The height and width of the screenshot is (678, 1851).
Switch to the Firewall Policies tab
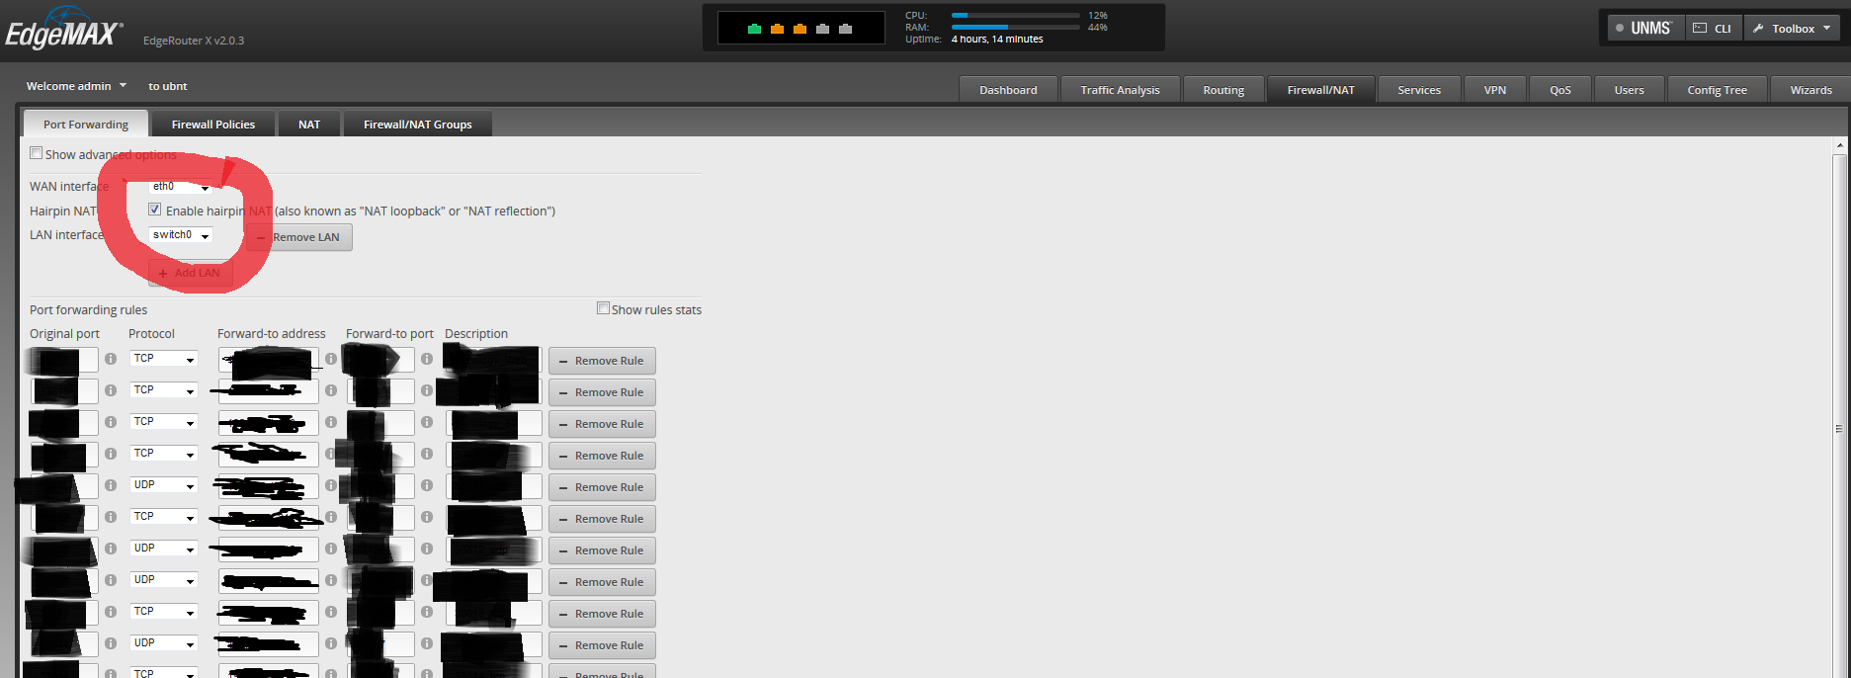[x=212, y=125]
